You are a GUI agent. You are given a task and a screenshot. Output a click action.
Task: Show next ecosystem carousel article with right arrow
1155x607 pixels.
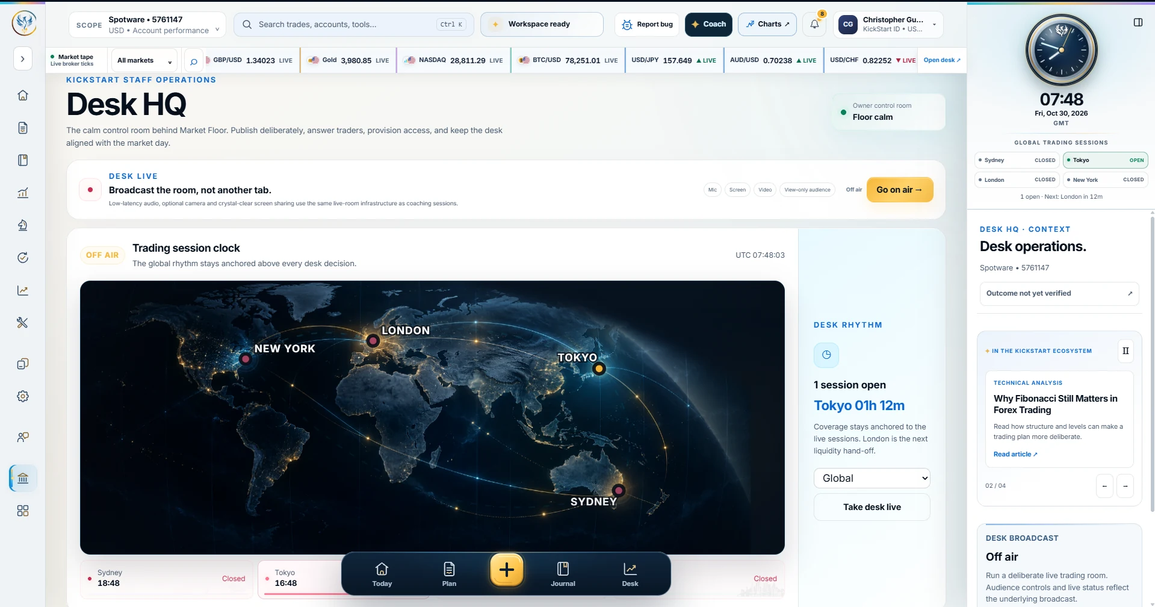(1125, 486)
